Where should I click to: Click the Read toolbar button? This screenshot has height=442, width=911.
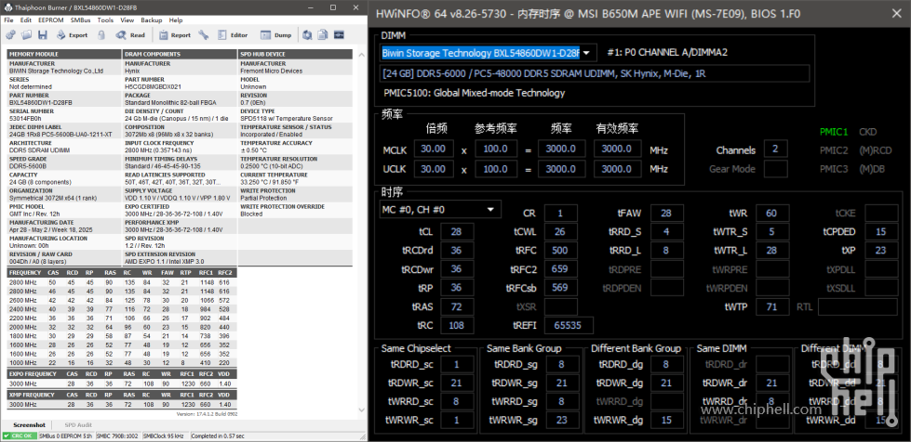pos(130,34)
